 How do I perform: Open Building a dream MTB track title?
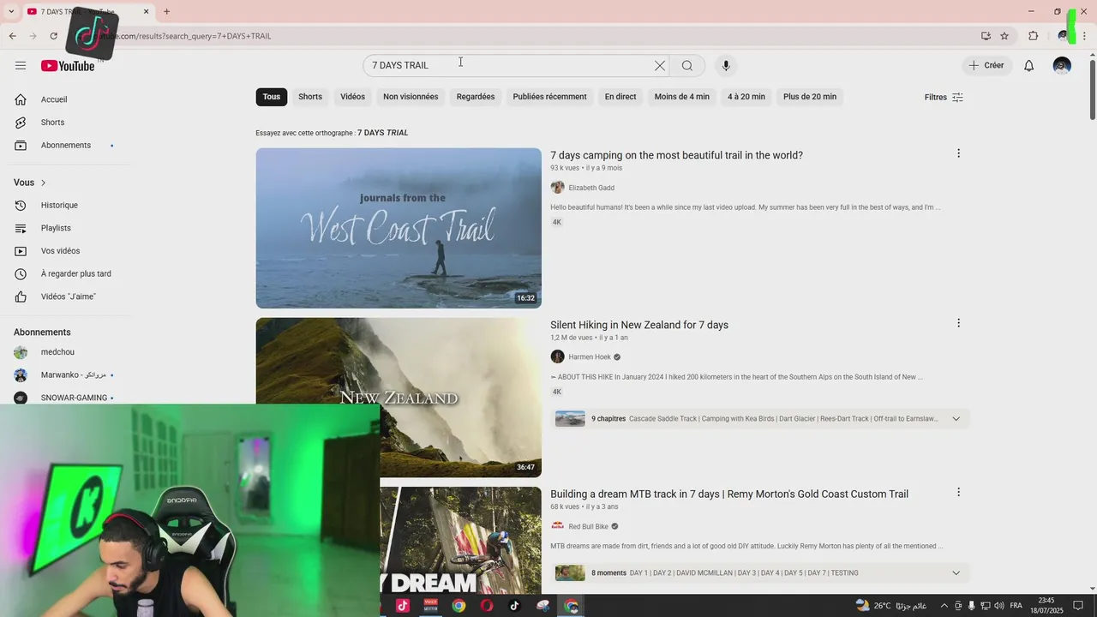click(729, 494)
